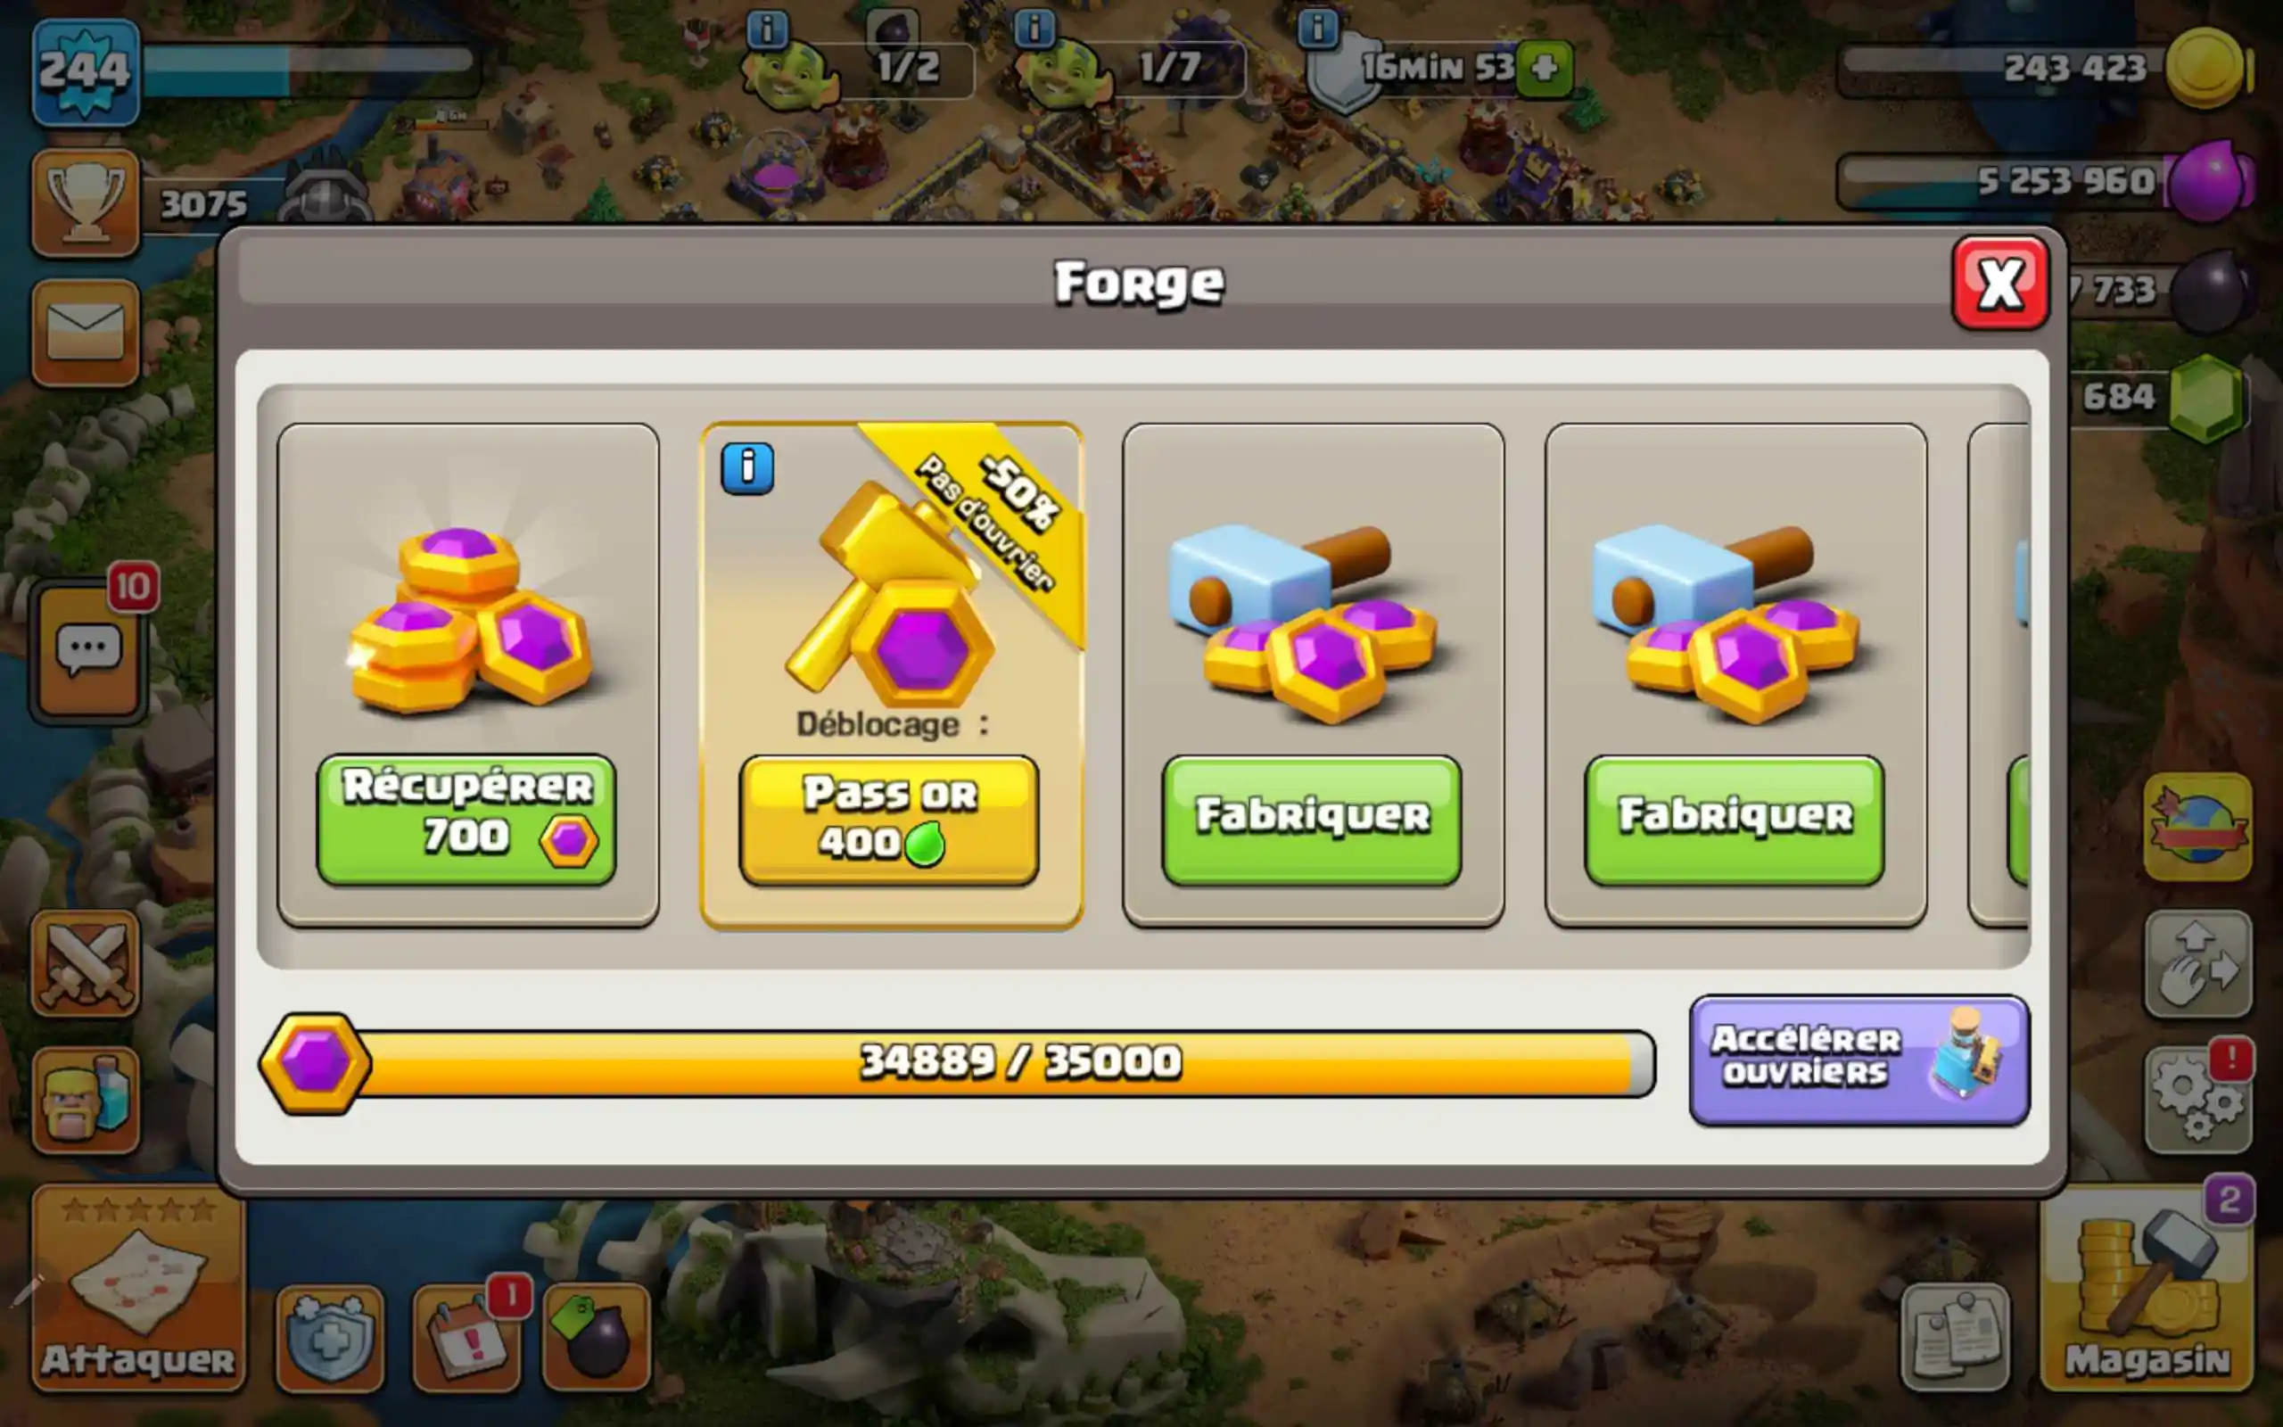This screenshot has height=1427, width=2283.
Task: Click the Pass Or 400 button
Action: coord(888,820)
